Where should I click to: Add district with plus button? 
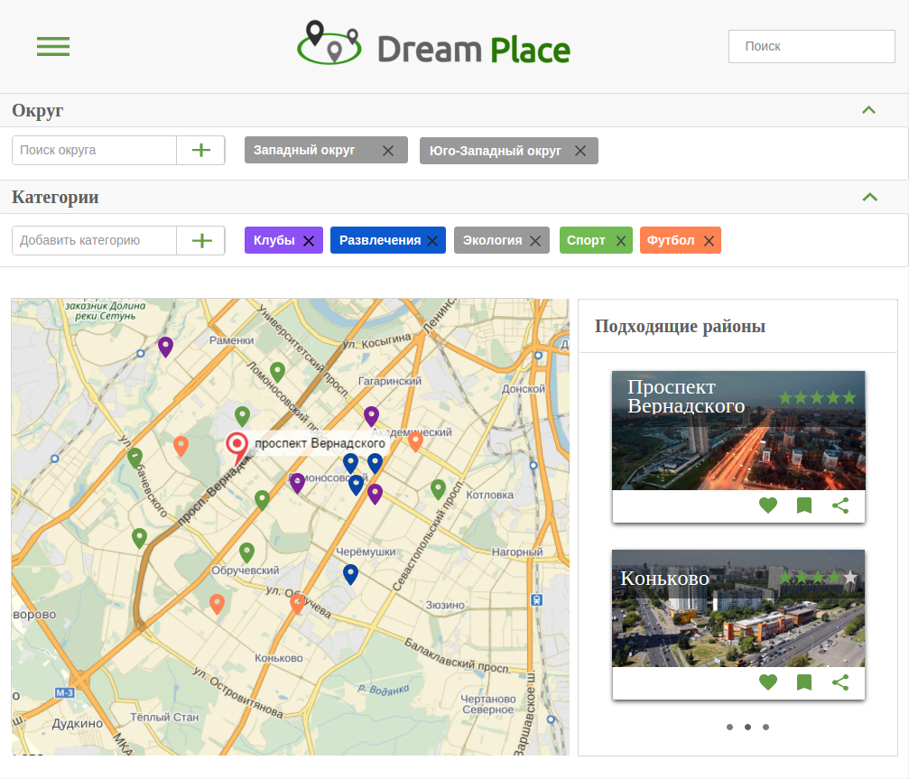tap(200, 150)
